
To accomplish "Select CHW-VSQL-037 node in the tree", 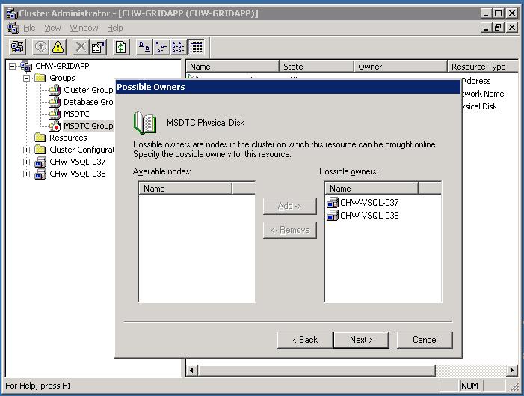I will tap(78, 162).
